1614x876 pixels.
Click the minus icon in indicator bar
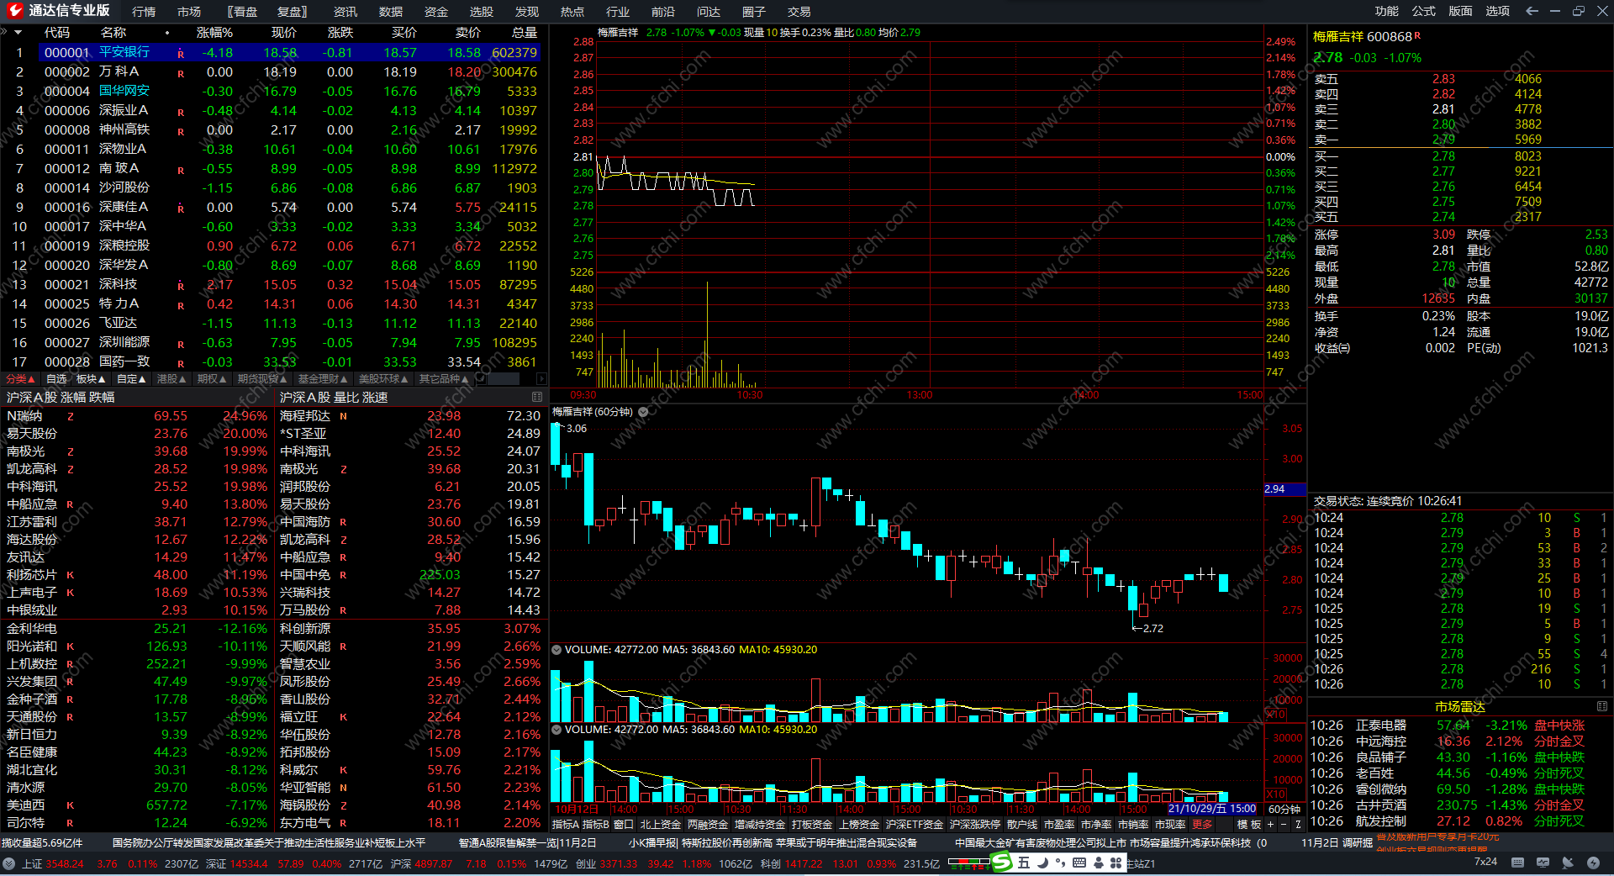pyautogui.click(x=1284, y=825)
